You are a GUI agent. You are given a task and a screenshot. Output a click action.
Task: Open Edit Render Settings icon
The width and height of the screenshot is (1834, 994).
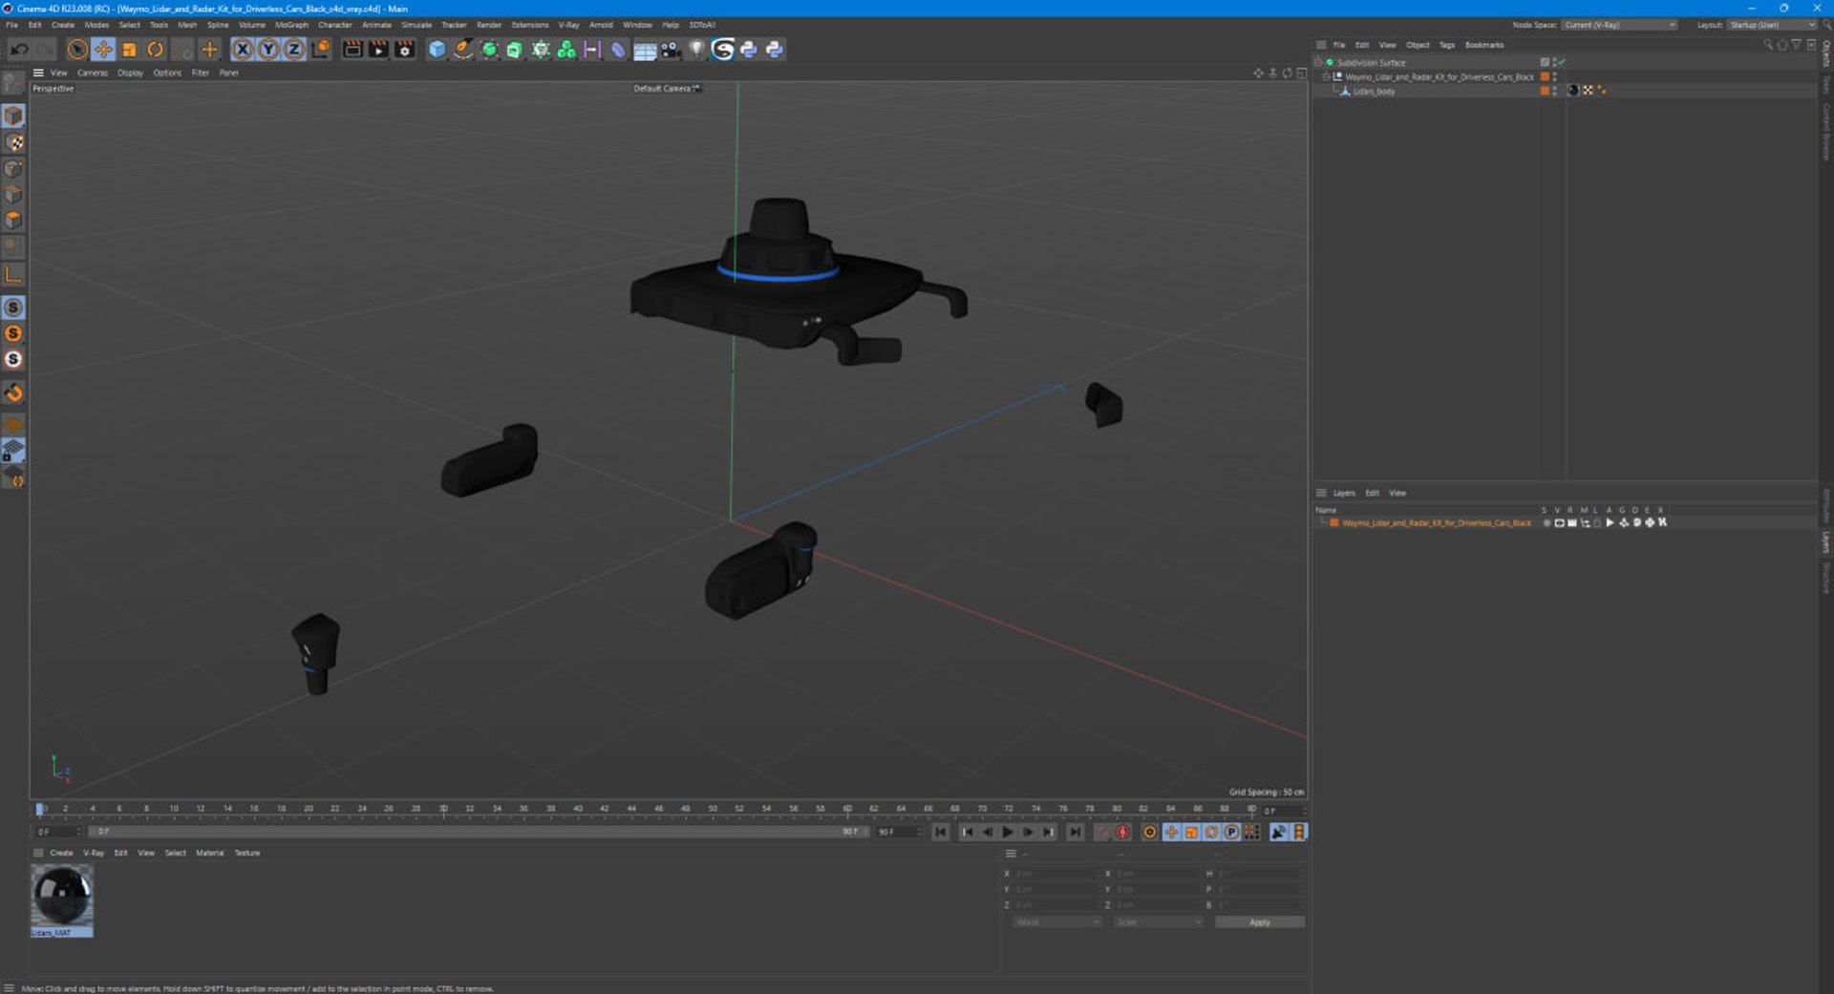405,50
